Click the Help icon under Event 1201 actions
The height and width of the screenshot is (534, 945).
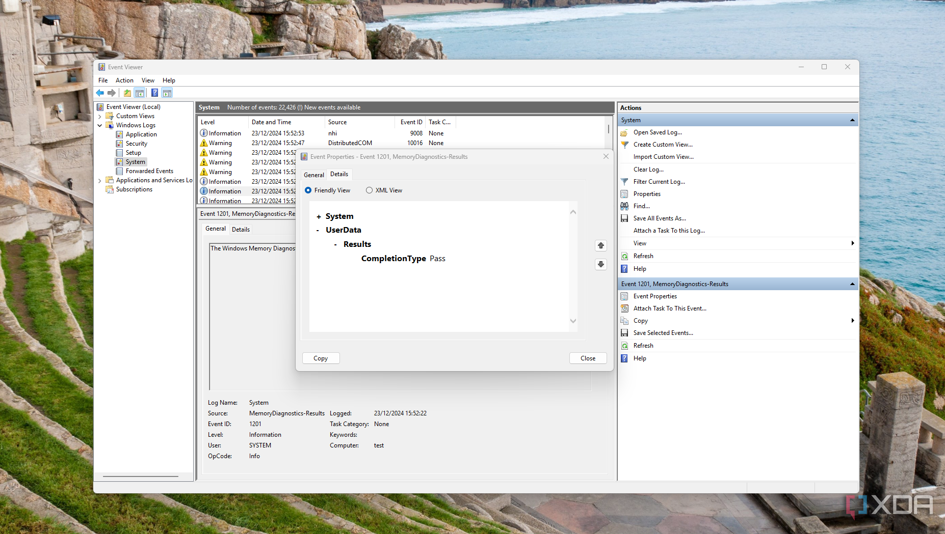point(624,358)
